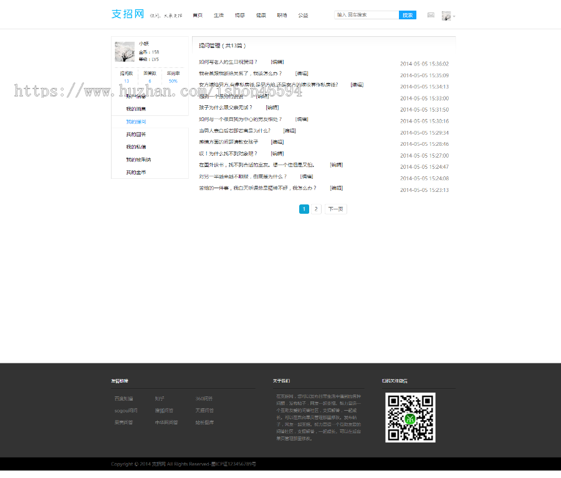This screenshot has width=561, height=478.
Task: Click timestamp 2014-05-05 15:36:02
Action: click(x=424, y=64)
